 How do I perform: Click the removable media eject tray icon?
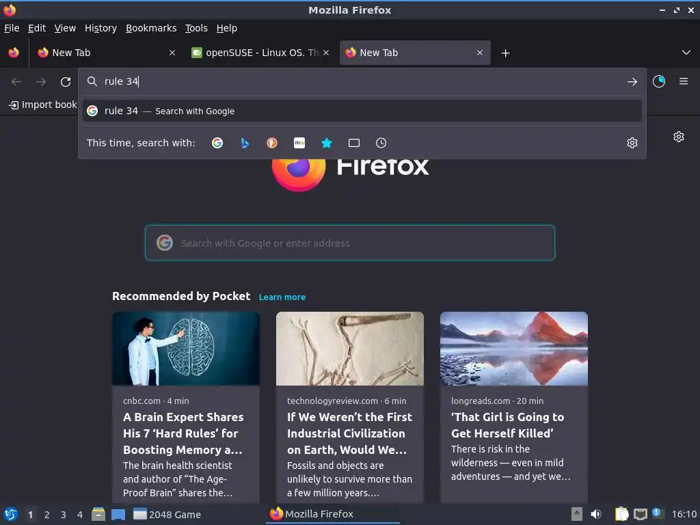pyautogui.click(x=577, y=514)
